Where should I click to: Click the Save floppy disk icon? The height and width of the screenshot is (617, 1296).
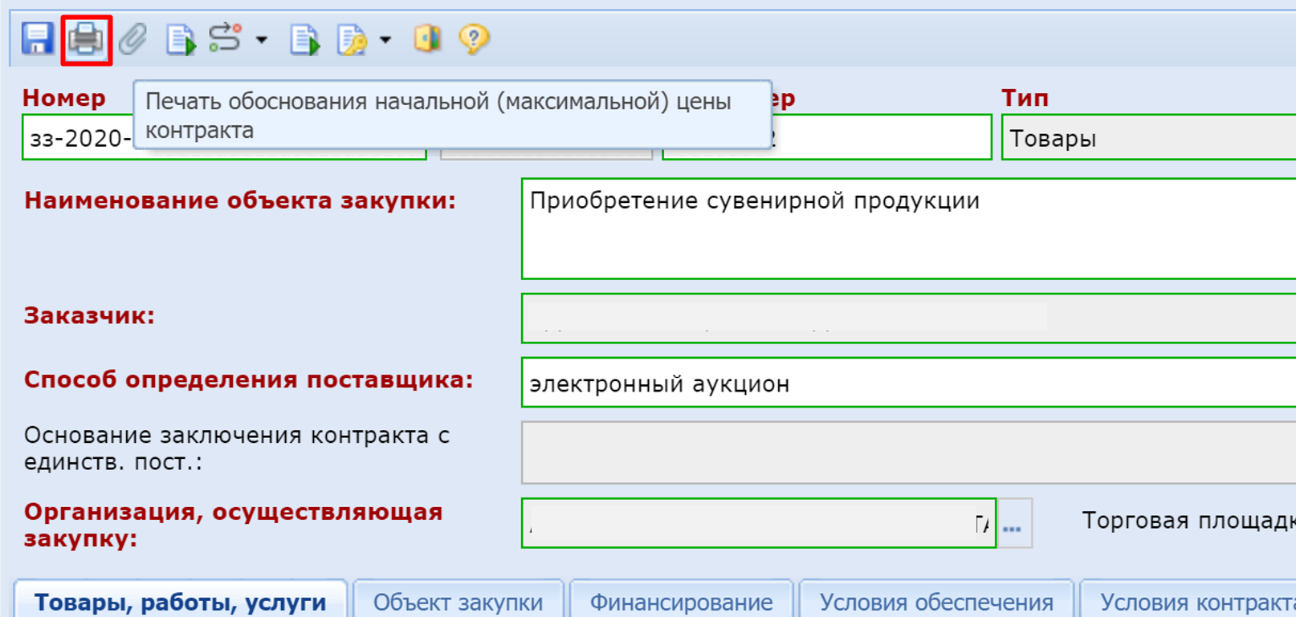(x=37, y=39)
